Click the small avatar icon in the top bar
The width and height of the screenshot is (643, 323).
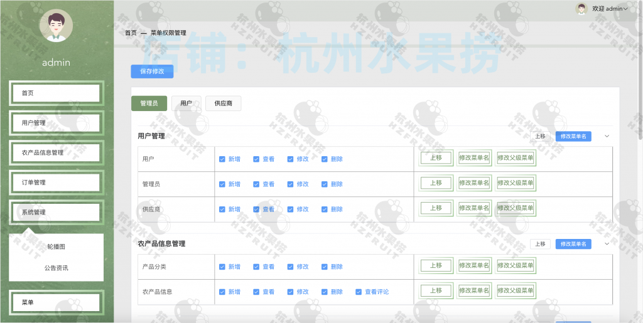(581, 8)
